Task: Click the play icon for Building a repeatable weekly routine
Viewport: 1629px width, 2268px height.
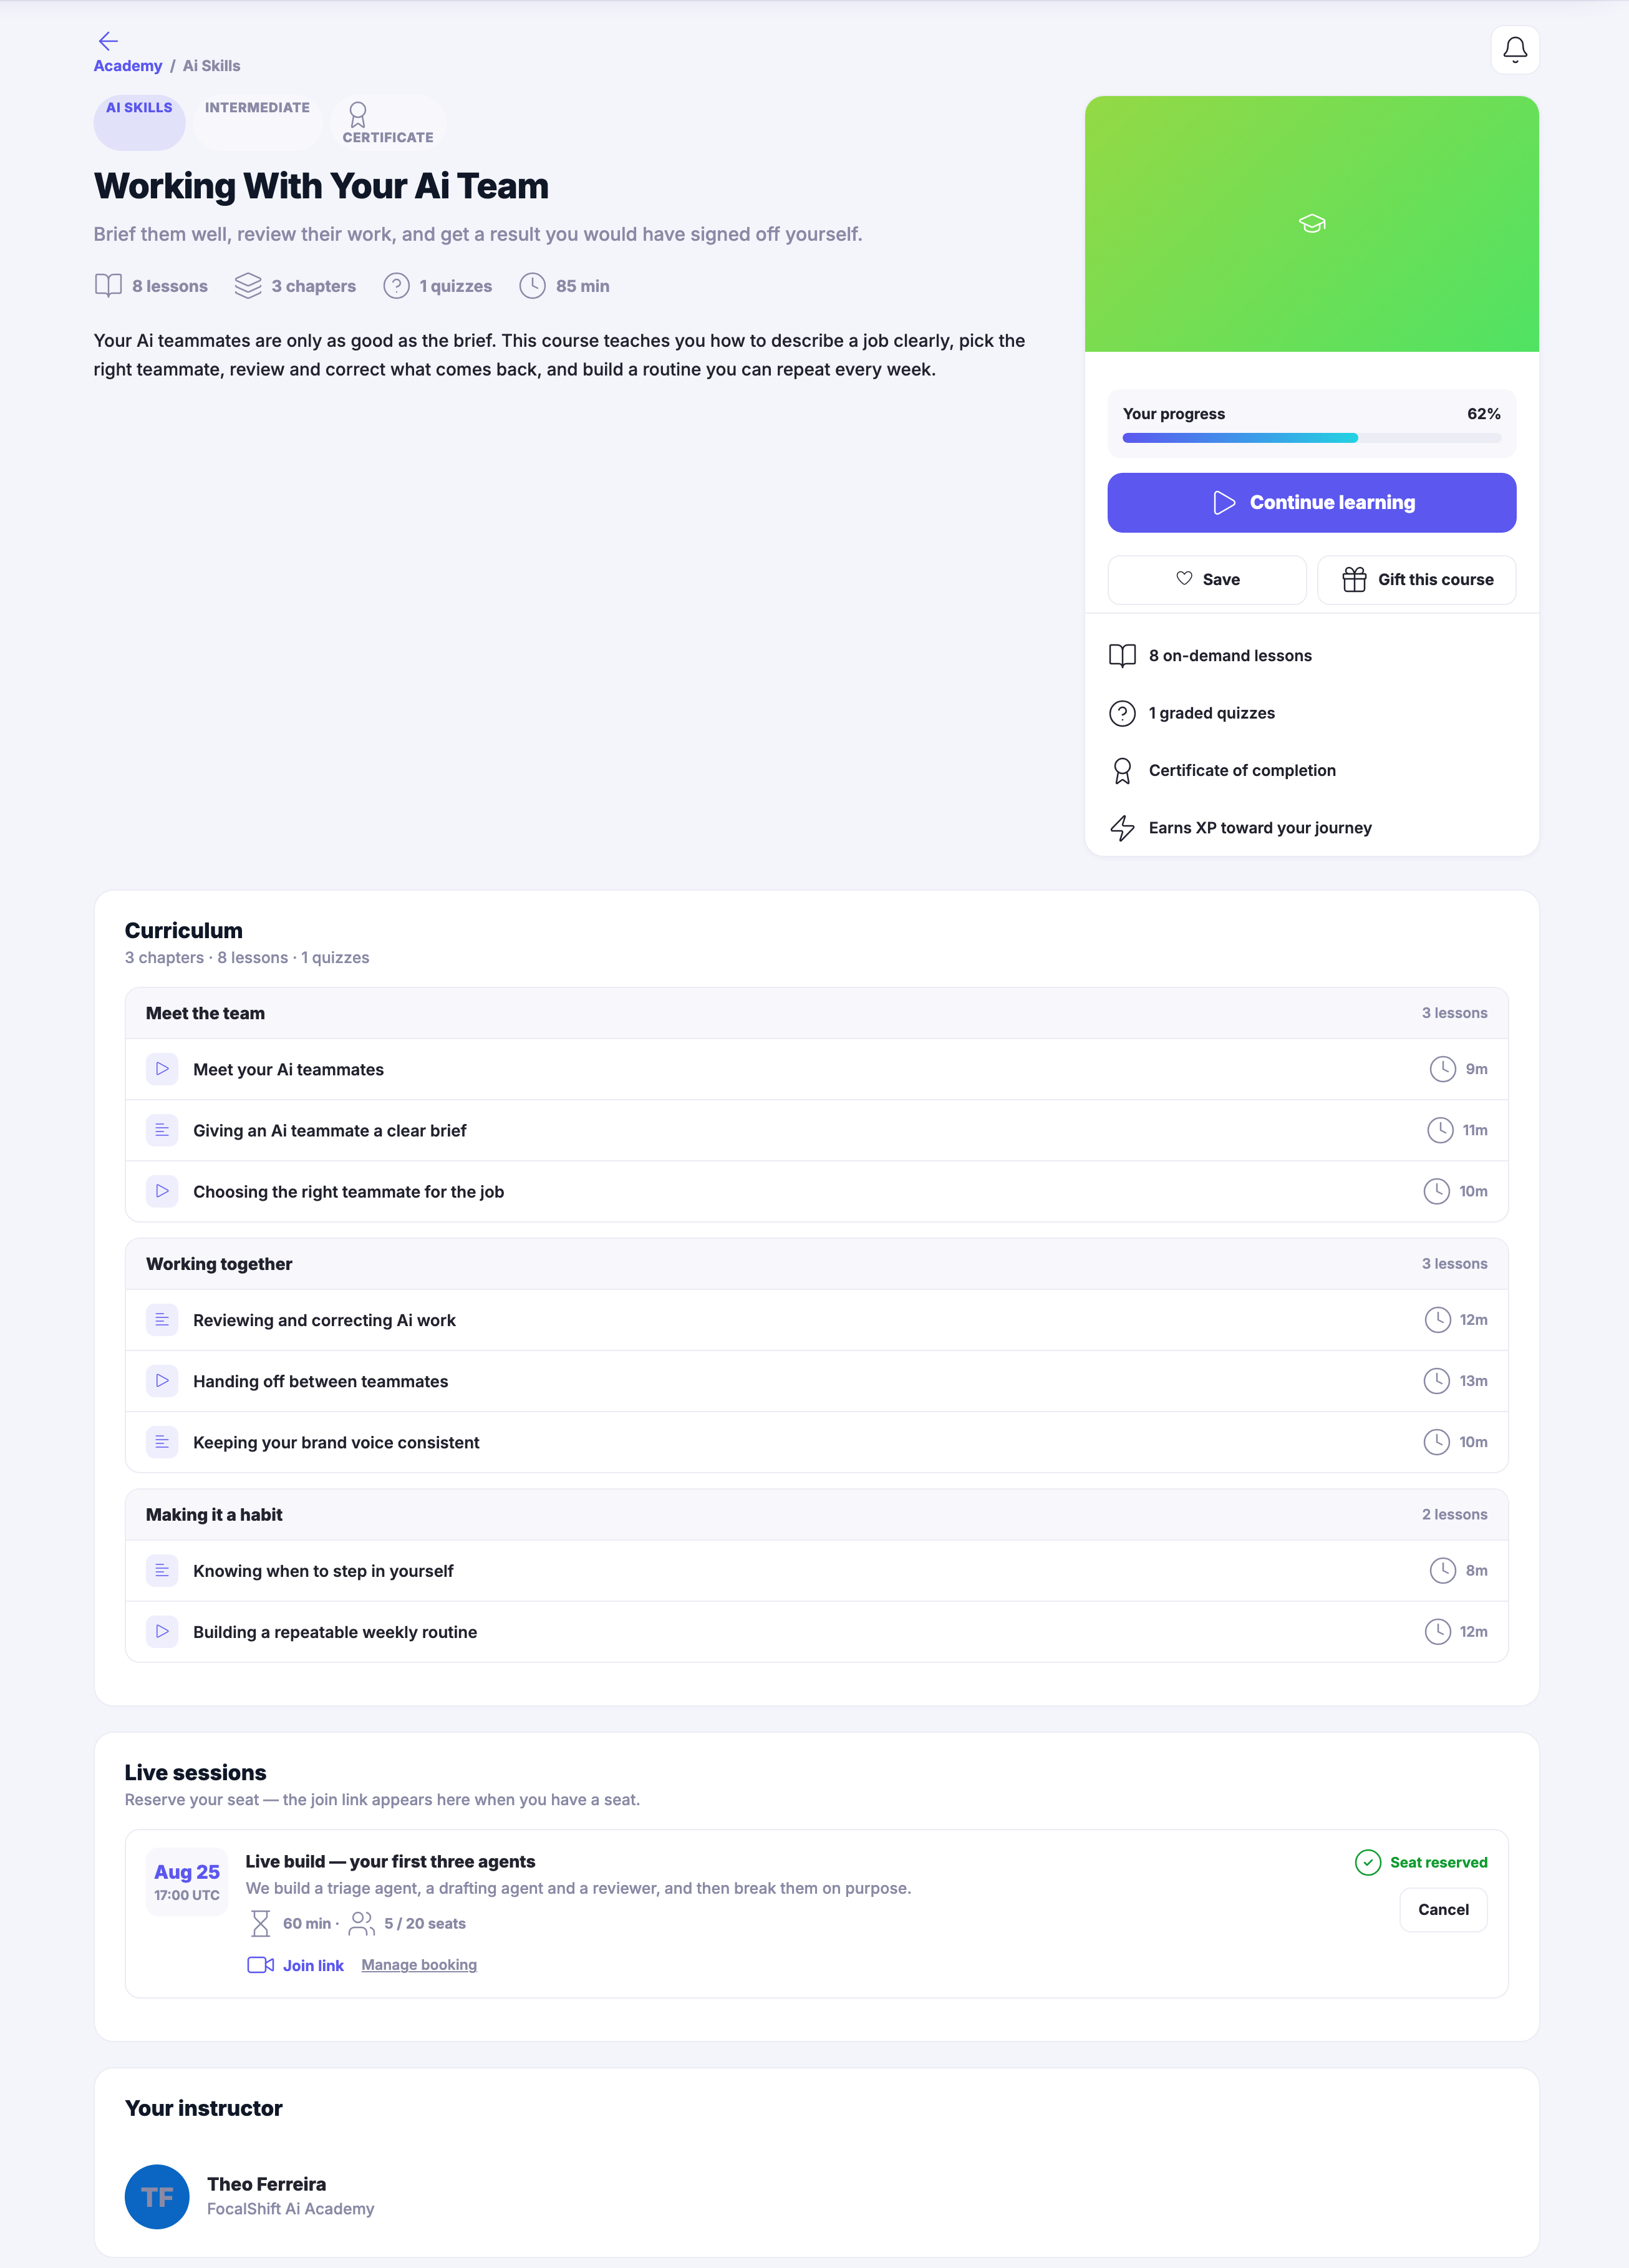Action: tap(162, 1631)
